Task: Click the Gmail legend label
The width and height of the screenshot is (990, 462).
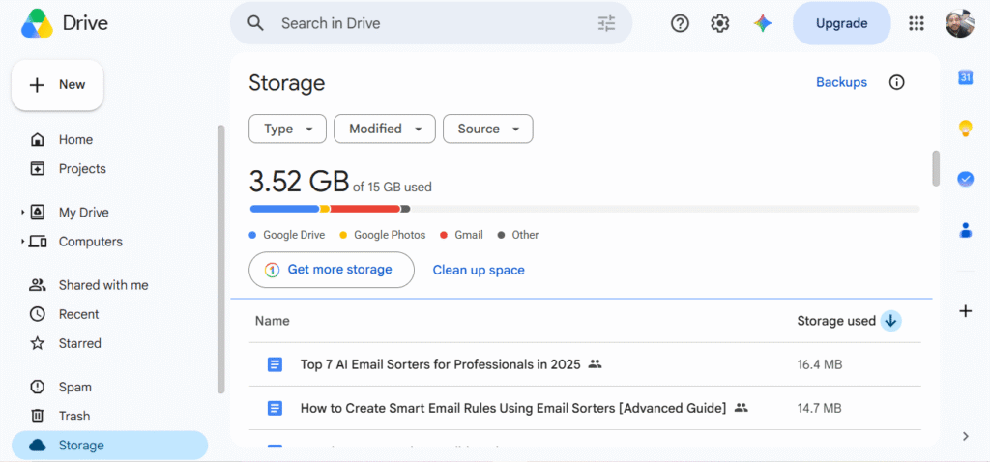Action: pos(469,235)
